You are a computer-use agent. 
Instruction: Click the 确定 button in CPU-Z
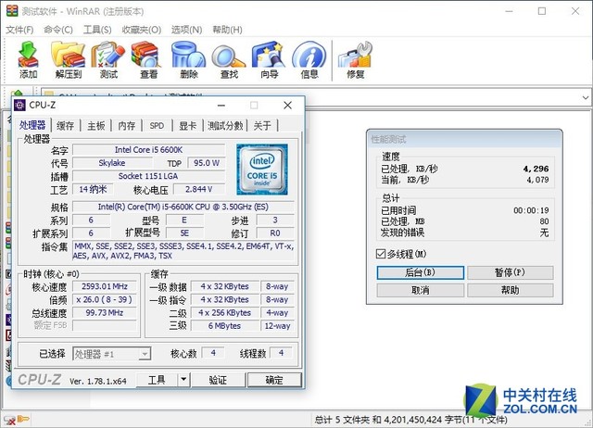point(274,380)
